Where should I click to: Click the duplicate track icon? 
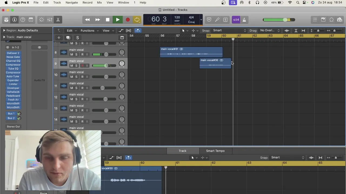tap(68, 38)
